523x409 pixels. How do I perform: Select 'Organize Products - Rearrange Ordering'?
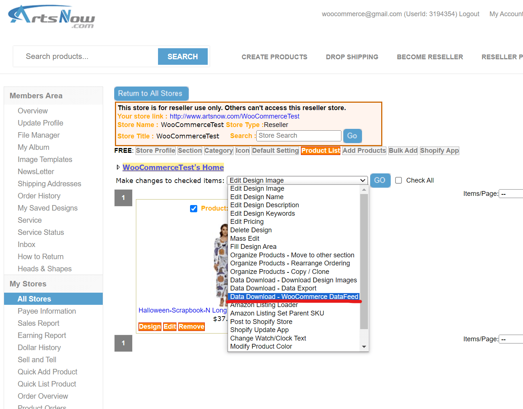(x=290, y=263)
